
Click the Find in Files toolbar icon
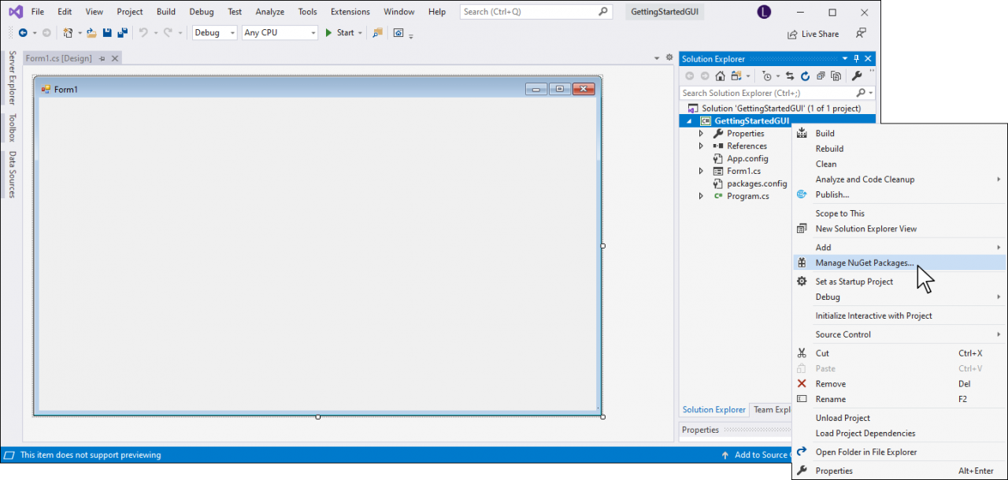378,33
